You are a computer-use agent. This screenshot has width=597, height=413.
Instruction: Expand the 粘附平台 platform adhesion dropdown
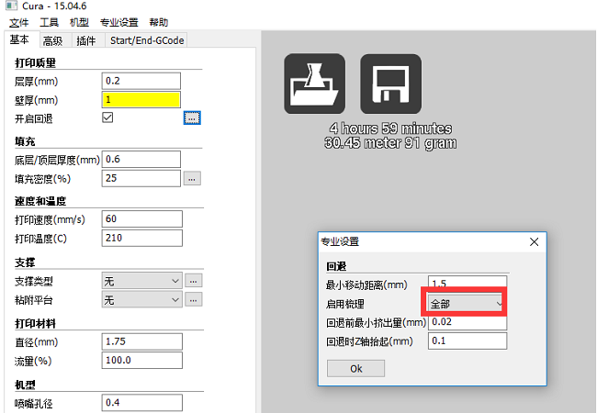tap(142, 300)
